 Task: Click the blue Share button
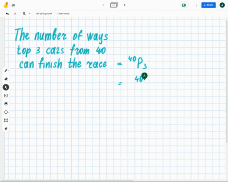click(209, 5)
